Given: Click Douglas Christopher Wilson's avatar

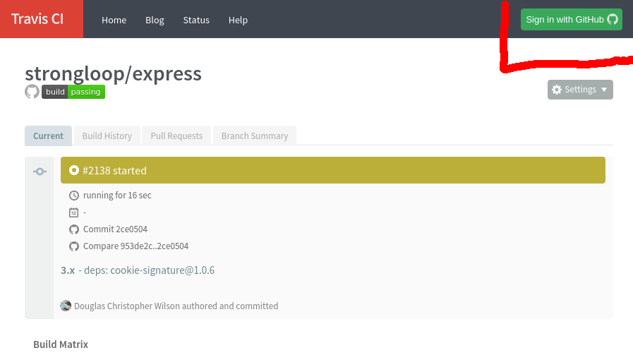Looking at the screenshot, I should coord(66,306).
